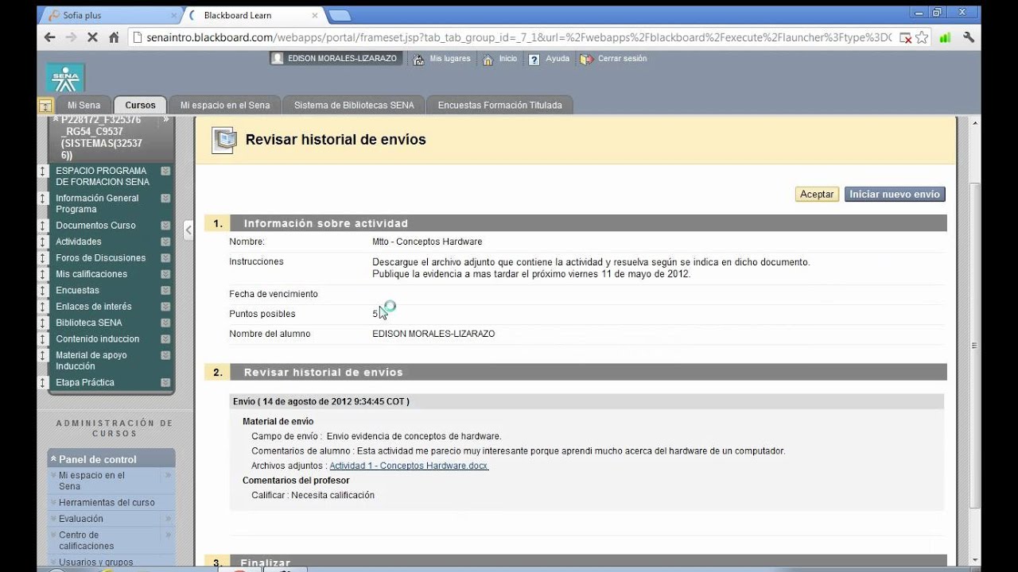Click the tab-order icon left of Mi Sena
The image size is (1018, 572).
point(45,106)
